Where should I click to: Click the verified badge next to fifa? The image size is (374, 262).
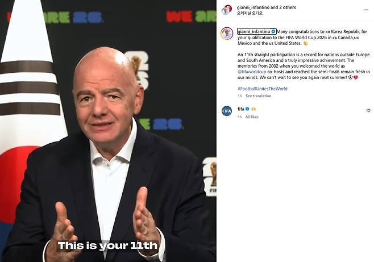pos(247,109)
